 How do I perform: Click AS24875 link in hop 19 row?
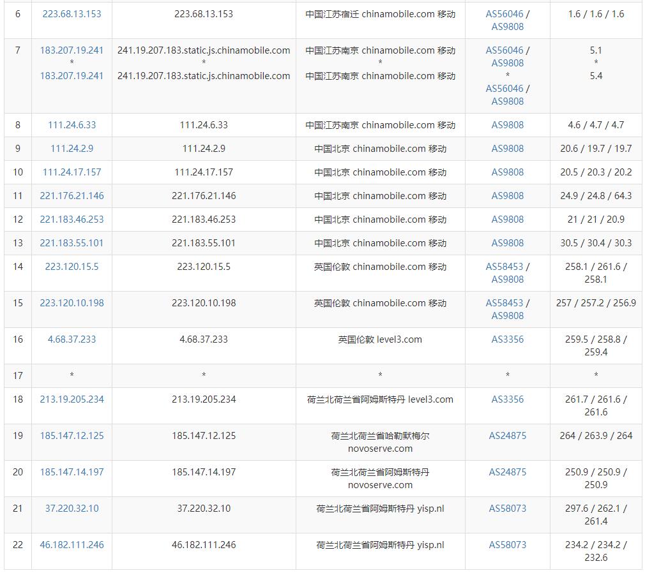[508, 436]
